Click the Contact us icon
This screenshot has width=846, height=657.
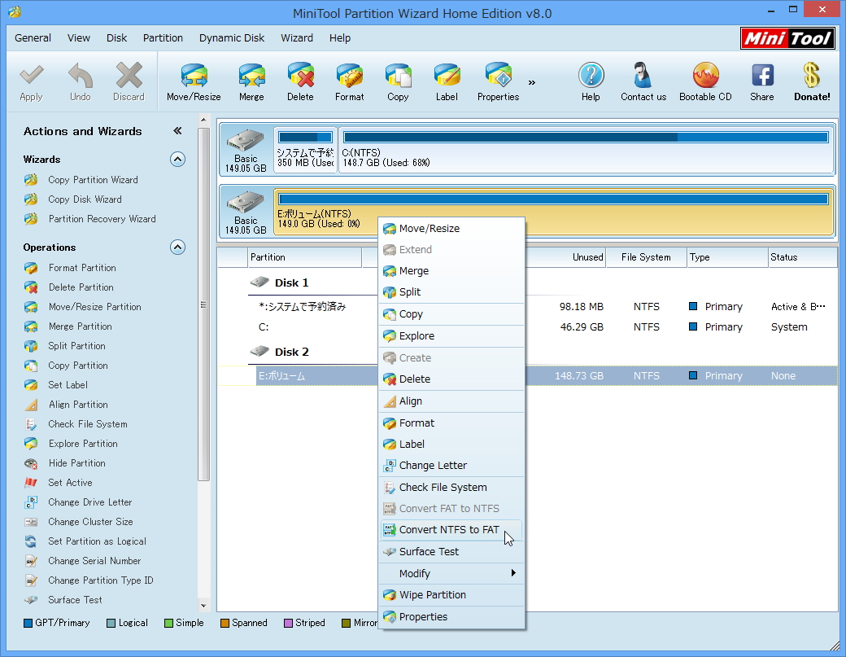[643, 76]
